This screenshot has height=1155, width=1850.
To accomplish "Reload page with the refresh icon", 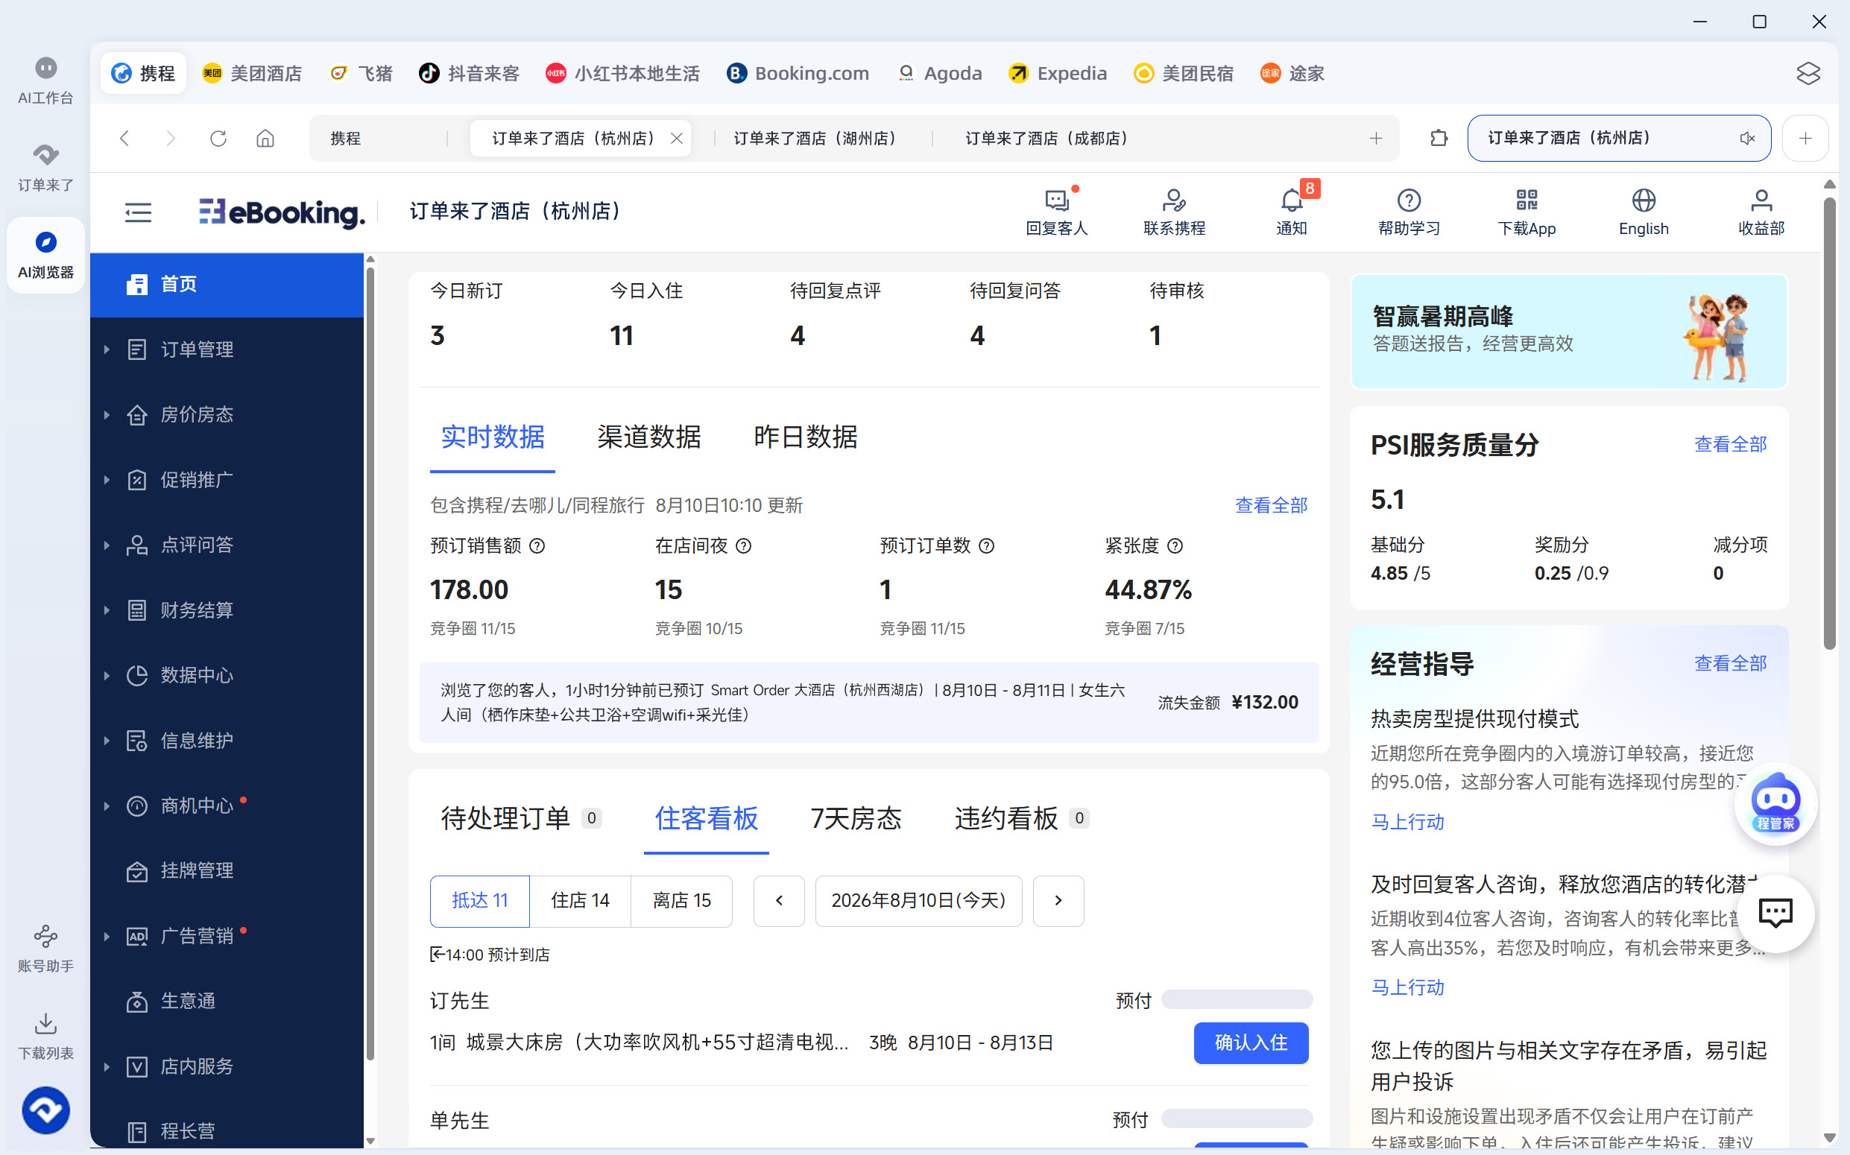I will (218, 139).
